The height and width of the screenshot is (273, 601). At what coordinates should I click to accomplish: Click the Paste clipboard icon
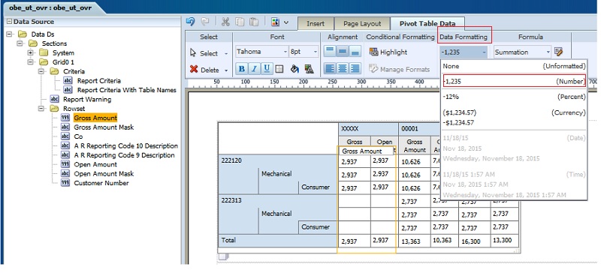(x=254, y=22)
